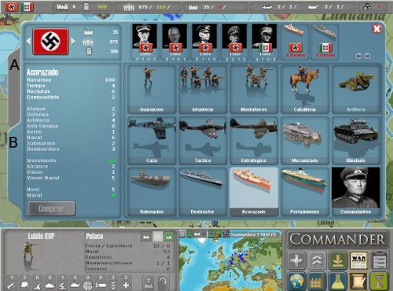Pick the Caballeria cavalry unit
393x291 pixels.
coord(305,89)
